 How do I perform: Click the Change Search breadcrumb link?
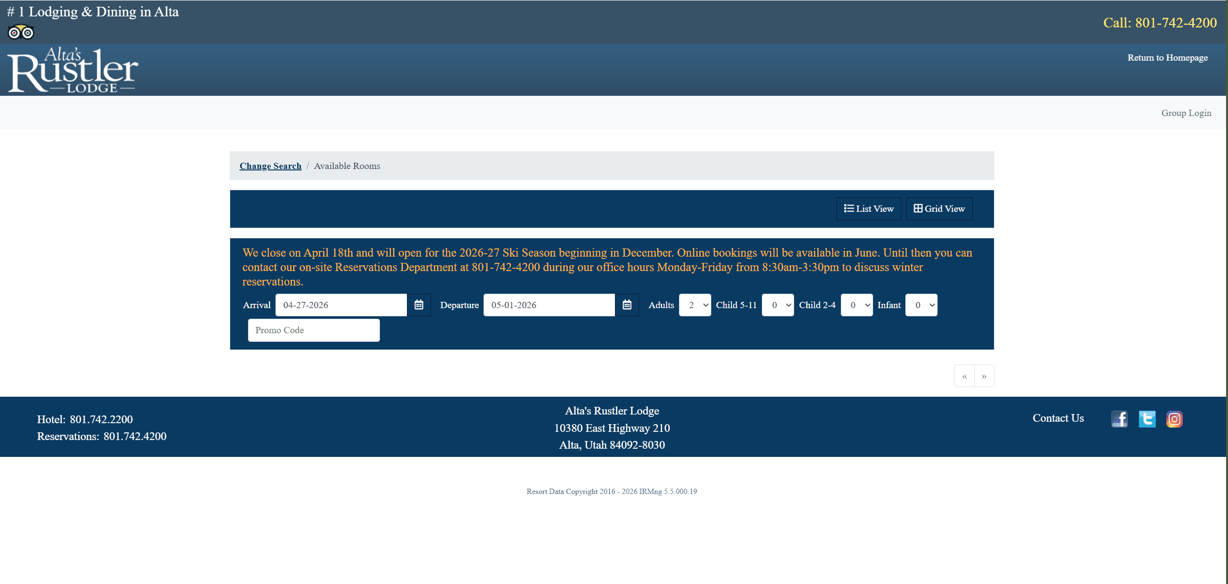pos(270,166)
